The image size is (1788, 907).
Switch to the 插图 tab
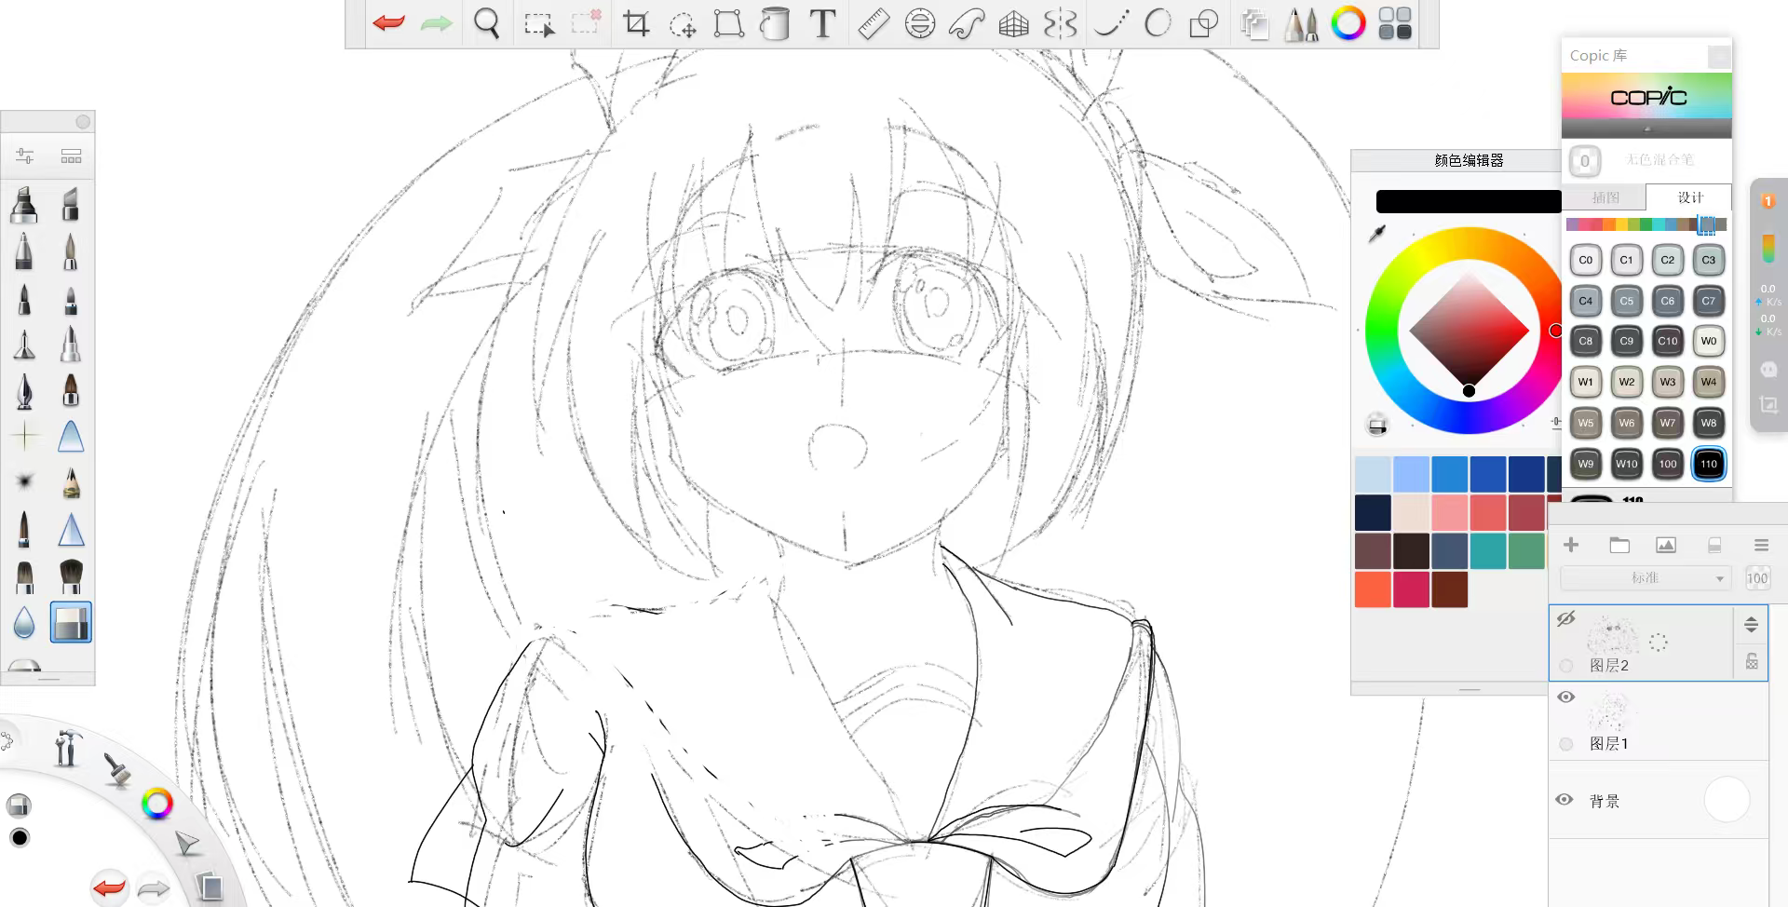point(1605,197)
